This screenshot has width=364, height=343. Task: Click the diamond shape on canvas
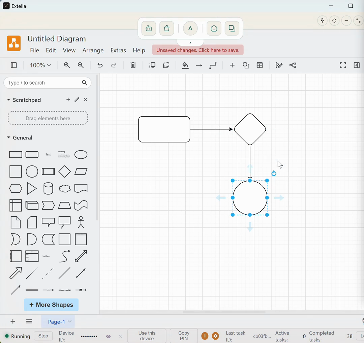[250, 129]
